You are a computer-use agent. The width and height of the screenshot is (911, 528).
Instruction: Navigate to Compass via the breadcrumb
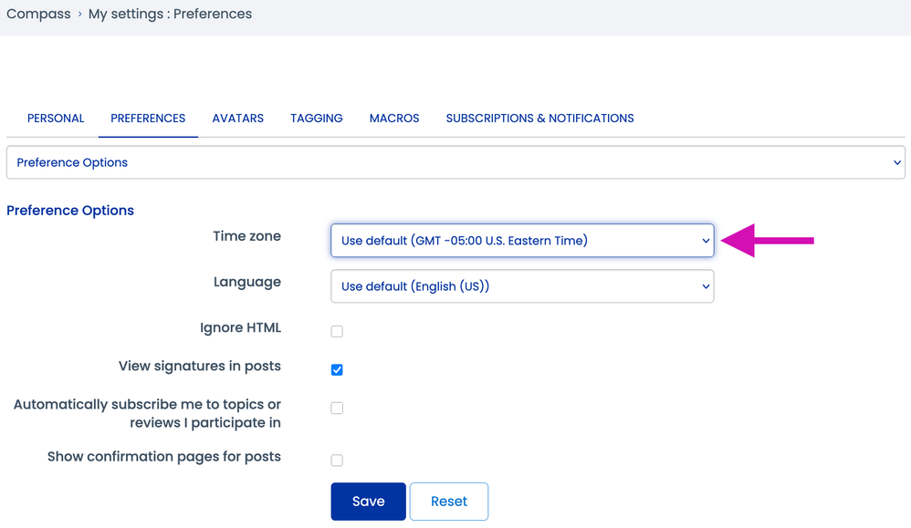tap(38, 14)
